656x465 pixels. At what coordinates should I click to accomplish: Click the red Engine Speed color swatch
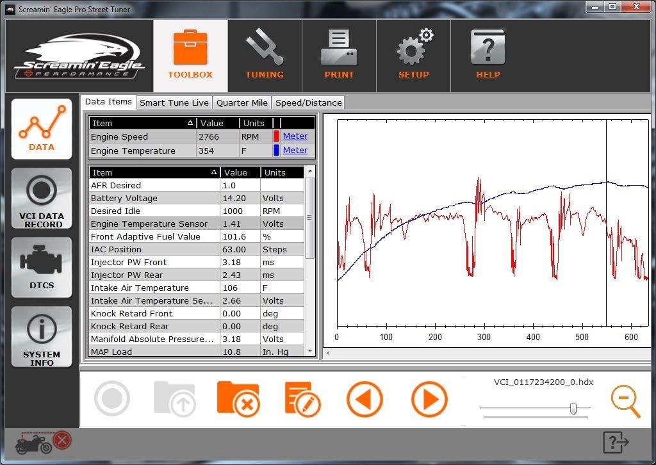click(x=277, y=136)
